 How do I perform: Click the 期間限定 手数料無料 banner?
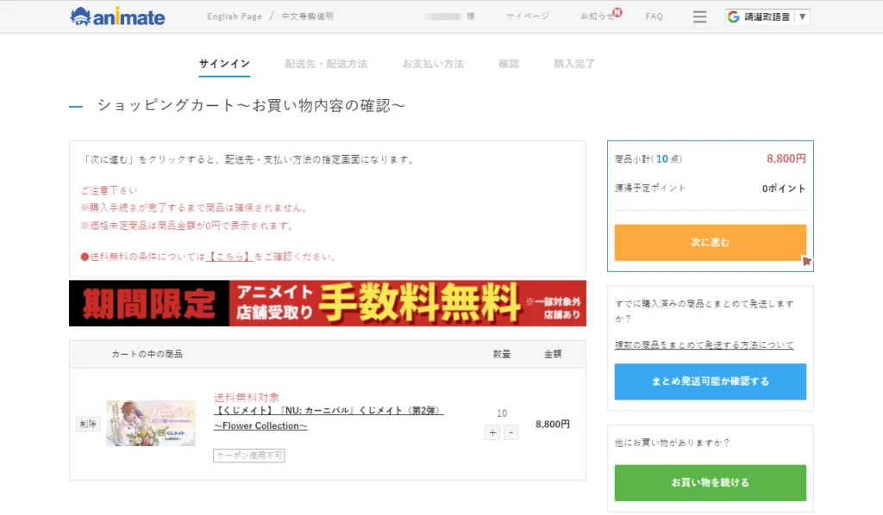327,303
